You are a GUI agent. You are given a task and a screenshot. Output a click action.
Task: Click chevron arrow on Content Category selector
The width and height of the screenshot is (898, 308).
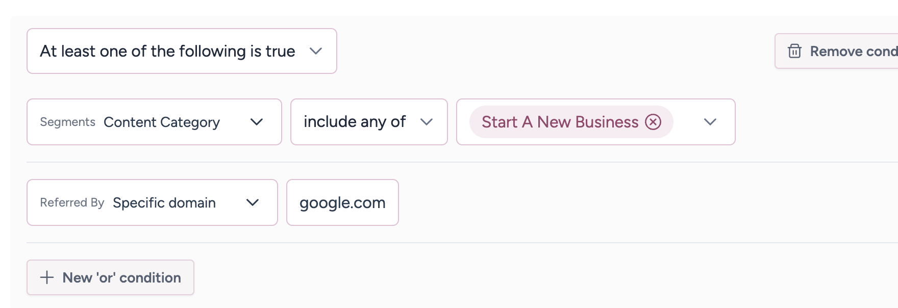(257, 122)
